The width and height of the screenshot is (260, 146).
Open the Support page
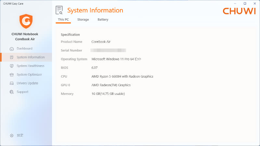coord(22,92)
